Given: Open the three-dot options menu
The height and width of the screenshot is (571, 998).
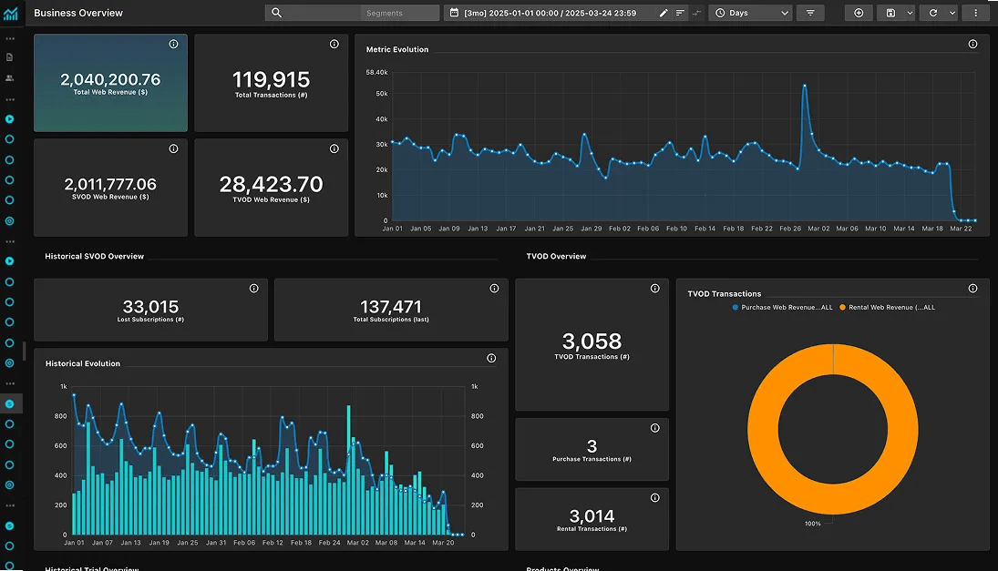Looking at the screenshot, I should 975,13.
